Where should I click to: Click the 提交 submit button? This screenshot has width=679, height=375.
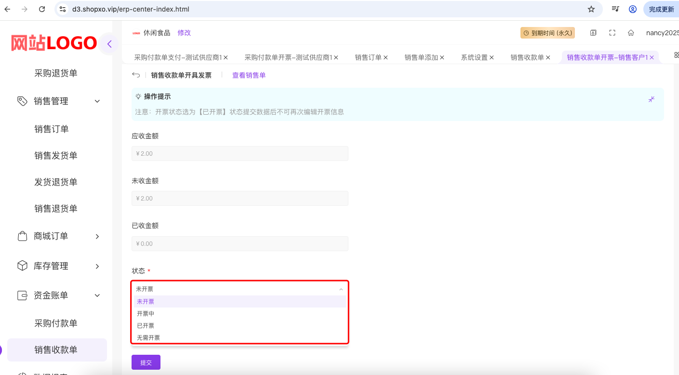point(146,362)
